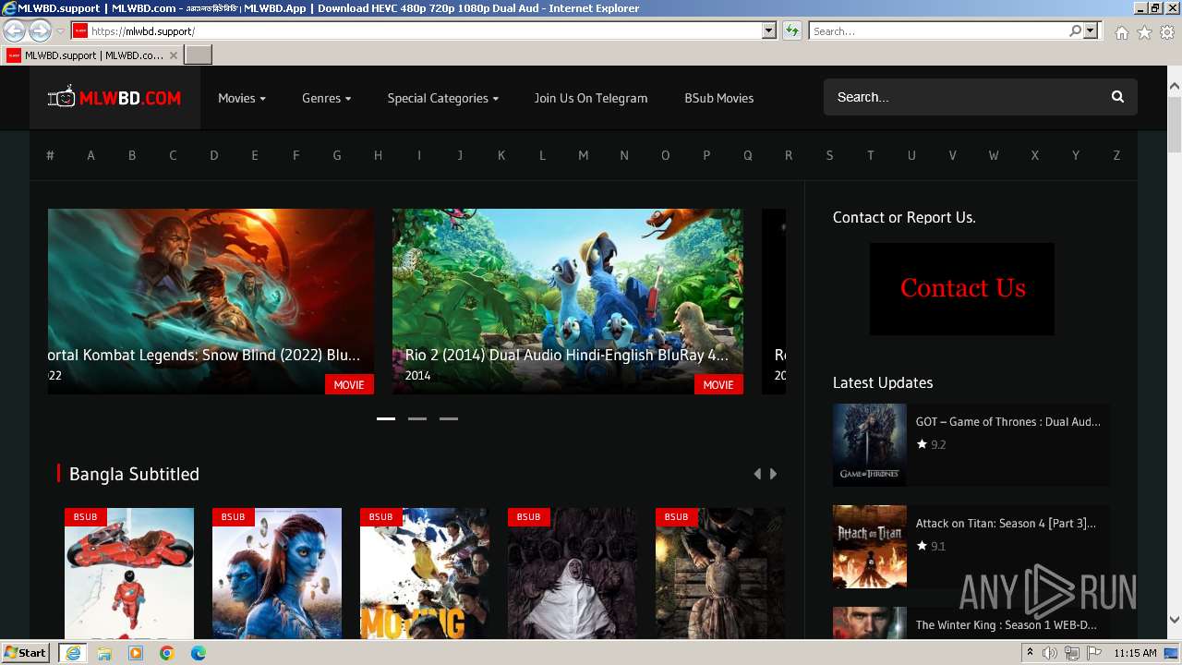The image size is (1182, 665).
Task: Click the site search magnifier icon
Action: [1117, 97]
